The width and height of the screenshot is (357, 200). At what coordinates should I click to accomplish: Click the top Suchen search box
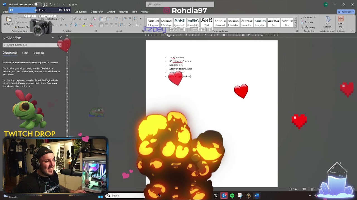(180, 4)
